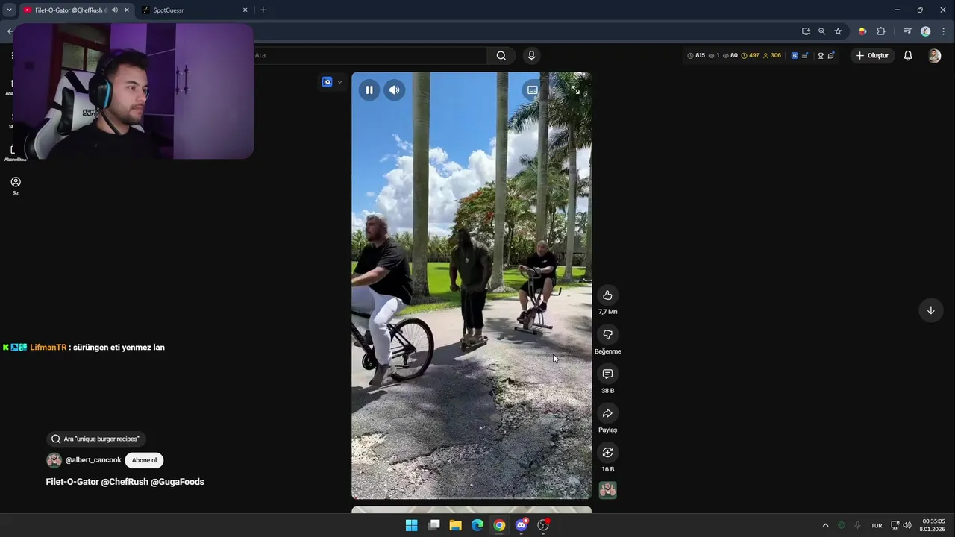The width and height of the screenshot is (955, 537).
Task: Open Chrome media controls icon
Action: 907,31
